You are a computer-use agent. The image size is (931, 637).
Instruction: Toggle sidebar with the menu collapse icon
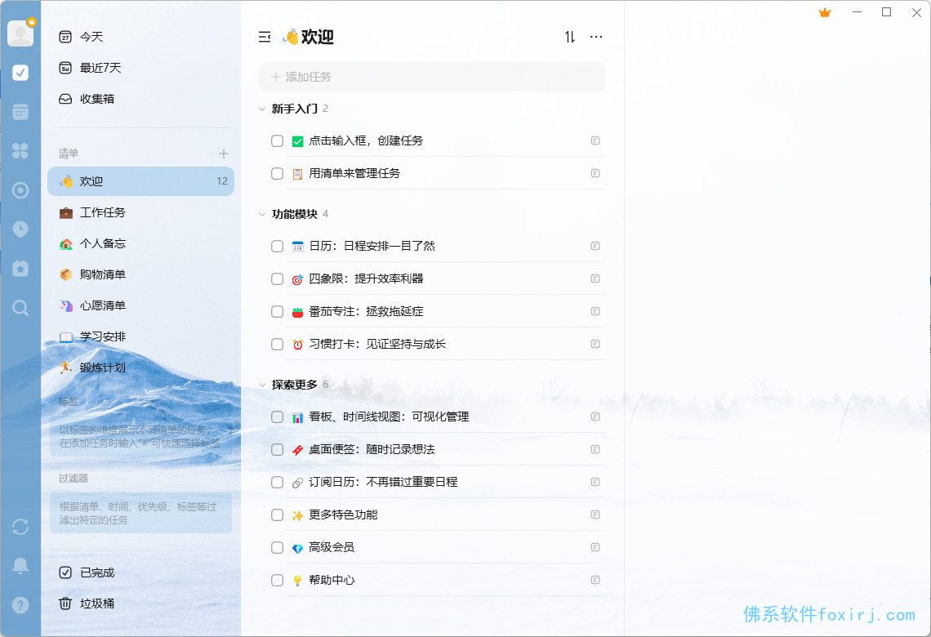point(265,37)
